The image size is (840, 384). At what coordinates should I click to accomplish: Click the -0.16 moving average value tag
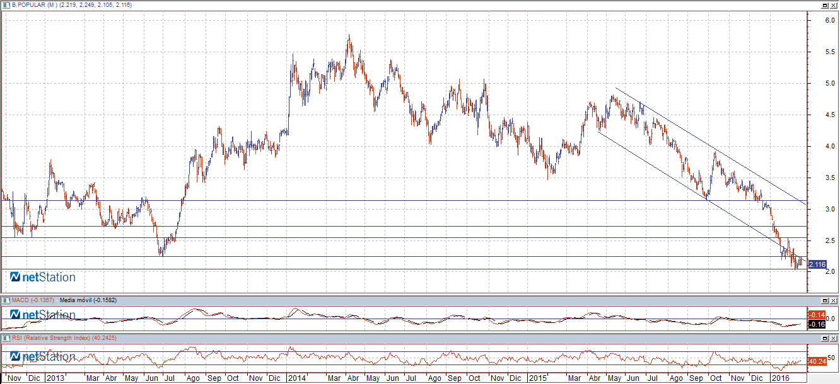click(817, 324)
